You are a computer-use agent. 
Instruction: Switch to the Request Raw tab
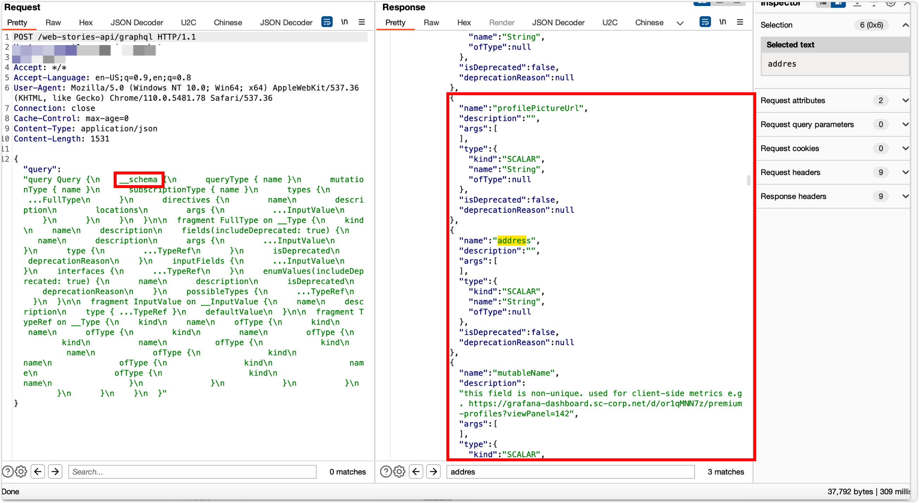(x=53, y=23)
